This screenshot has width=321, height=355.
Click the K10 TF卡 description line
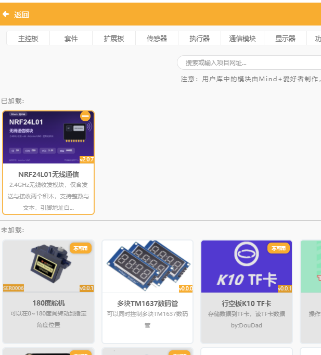(247, 314)
